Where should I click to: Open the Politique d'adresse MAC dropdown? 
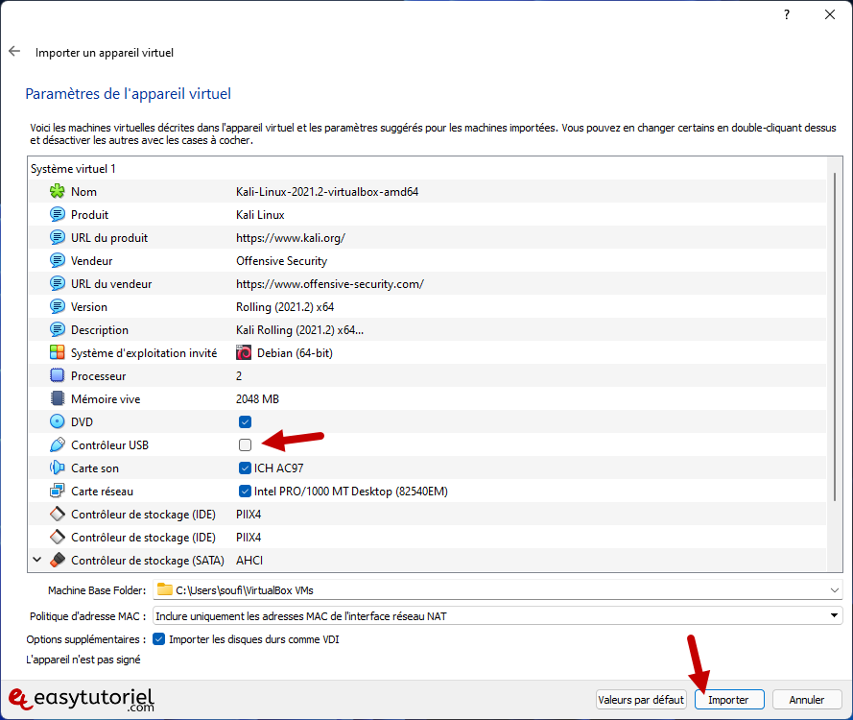tap(834, 615)
